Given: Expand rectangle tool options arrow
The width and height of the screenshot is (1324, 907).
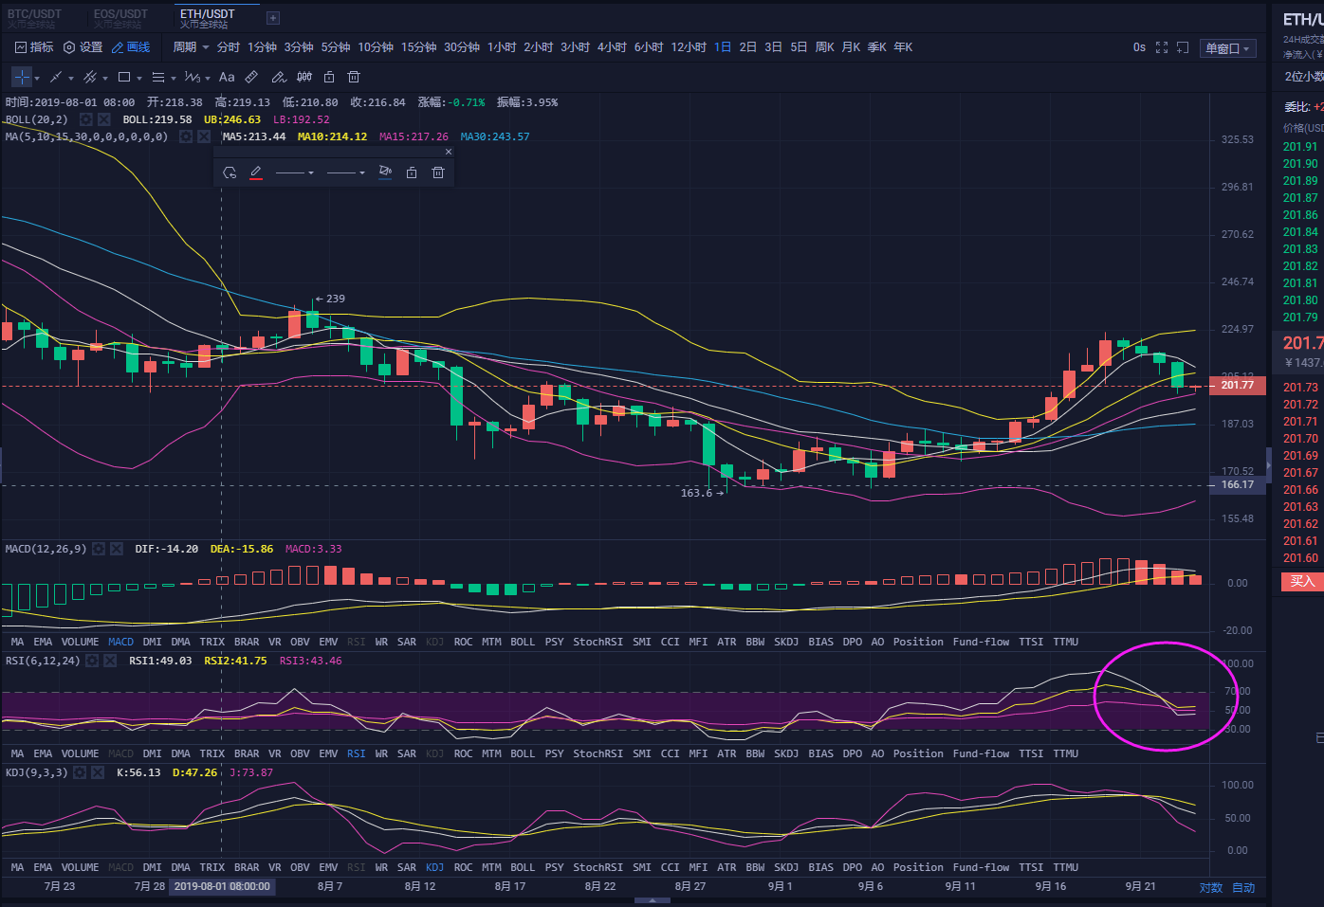Looking at the screenshot, I should [139, 78].
